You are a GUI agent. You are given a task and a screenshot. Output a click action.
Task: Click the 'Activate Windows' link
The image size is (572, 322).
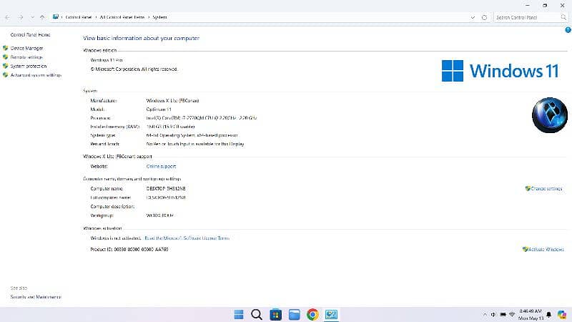click(x=546, y=249)
